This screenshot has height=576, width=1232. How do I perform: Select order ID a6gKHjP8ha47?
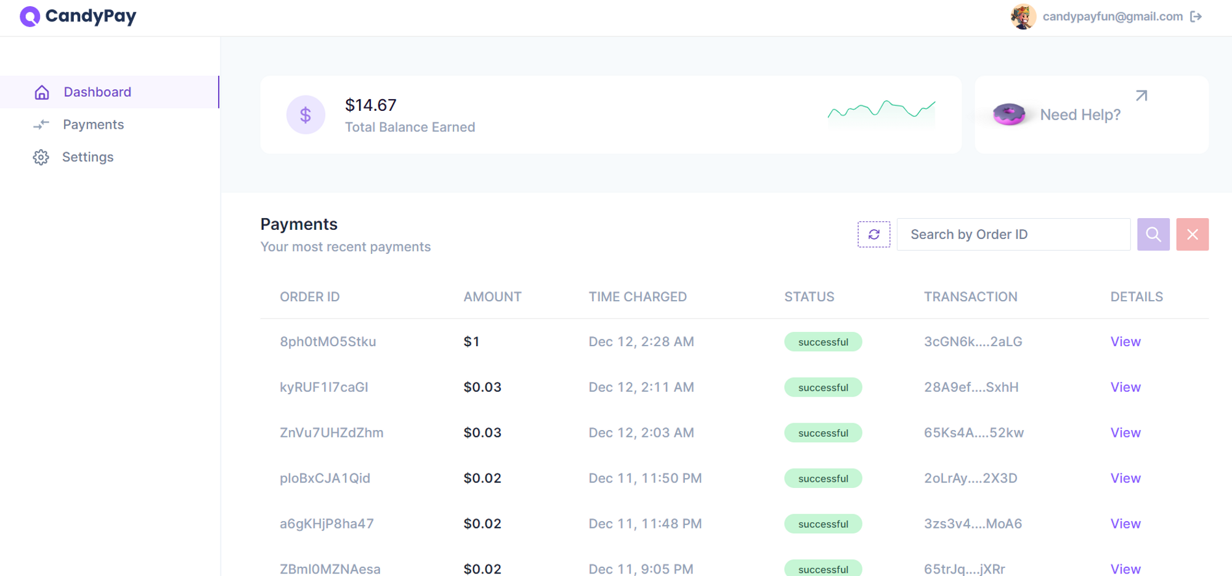(x=326, y=524)
